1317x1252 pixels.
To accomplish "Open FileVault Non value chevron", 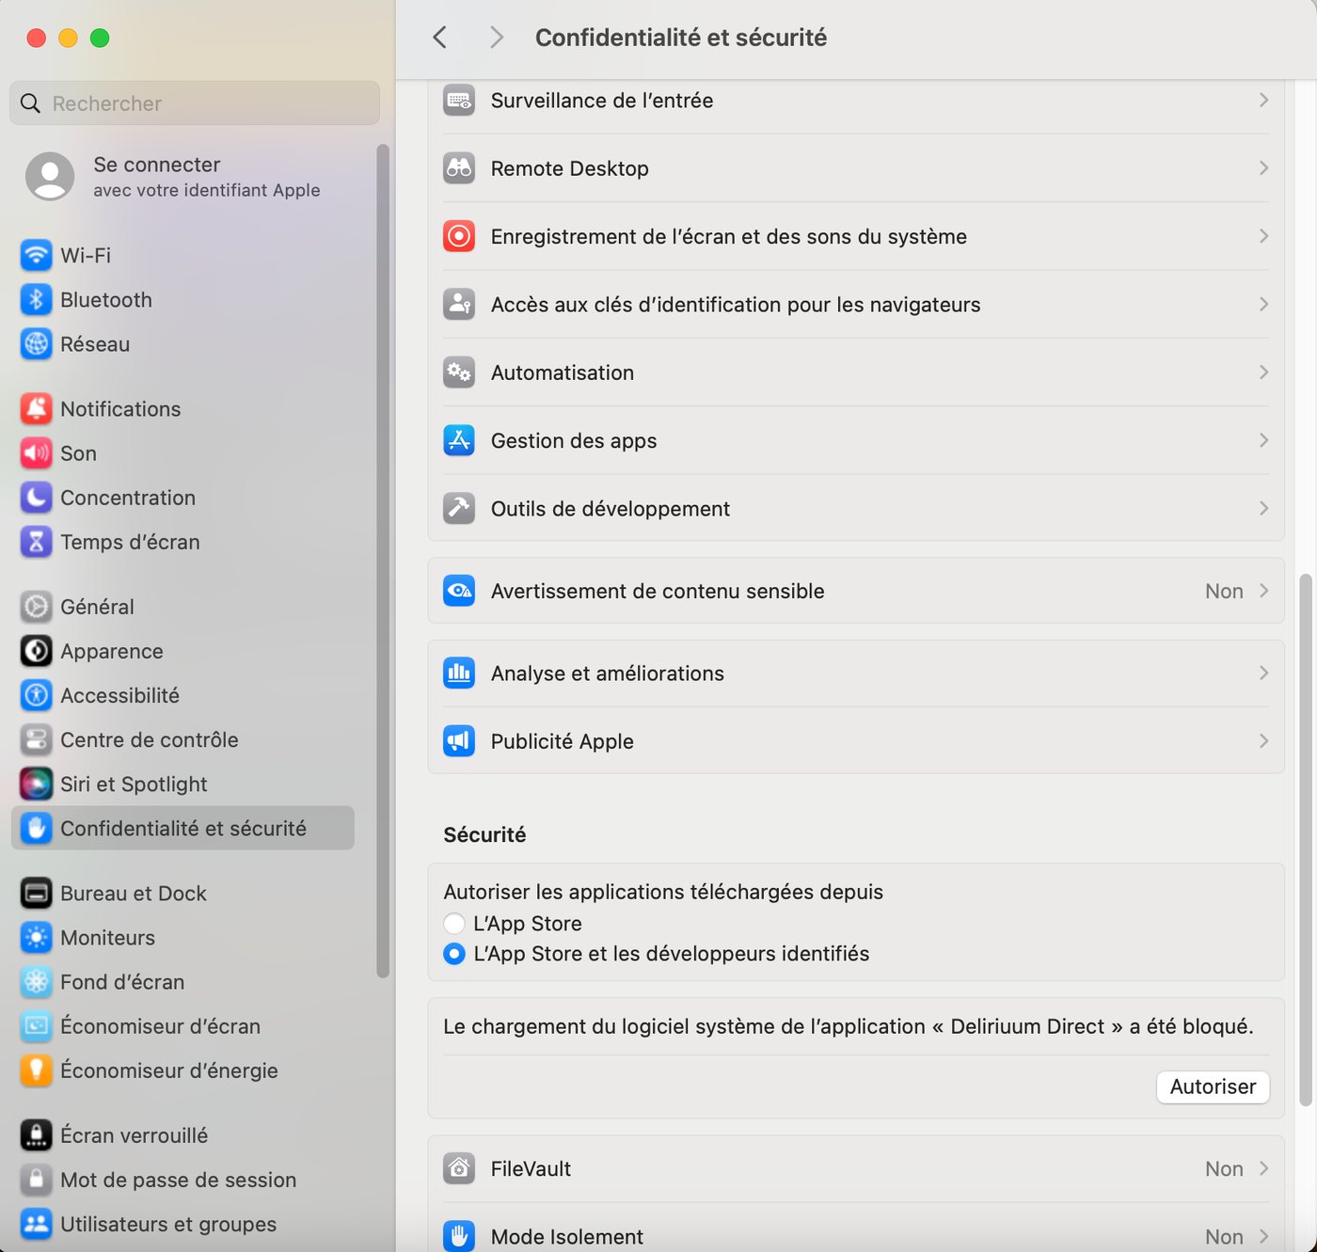I will (x=1263, y=1168).
